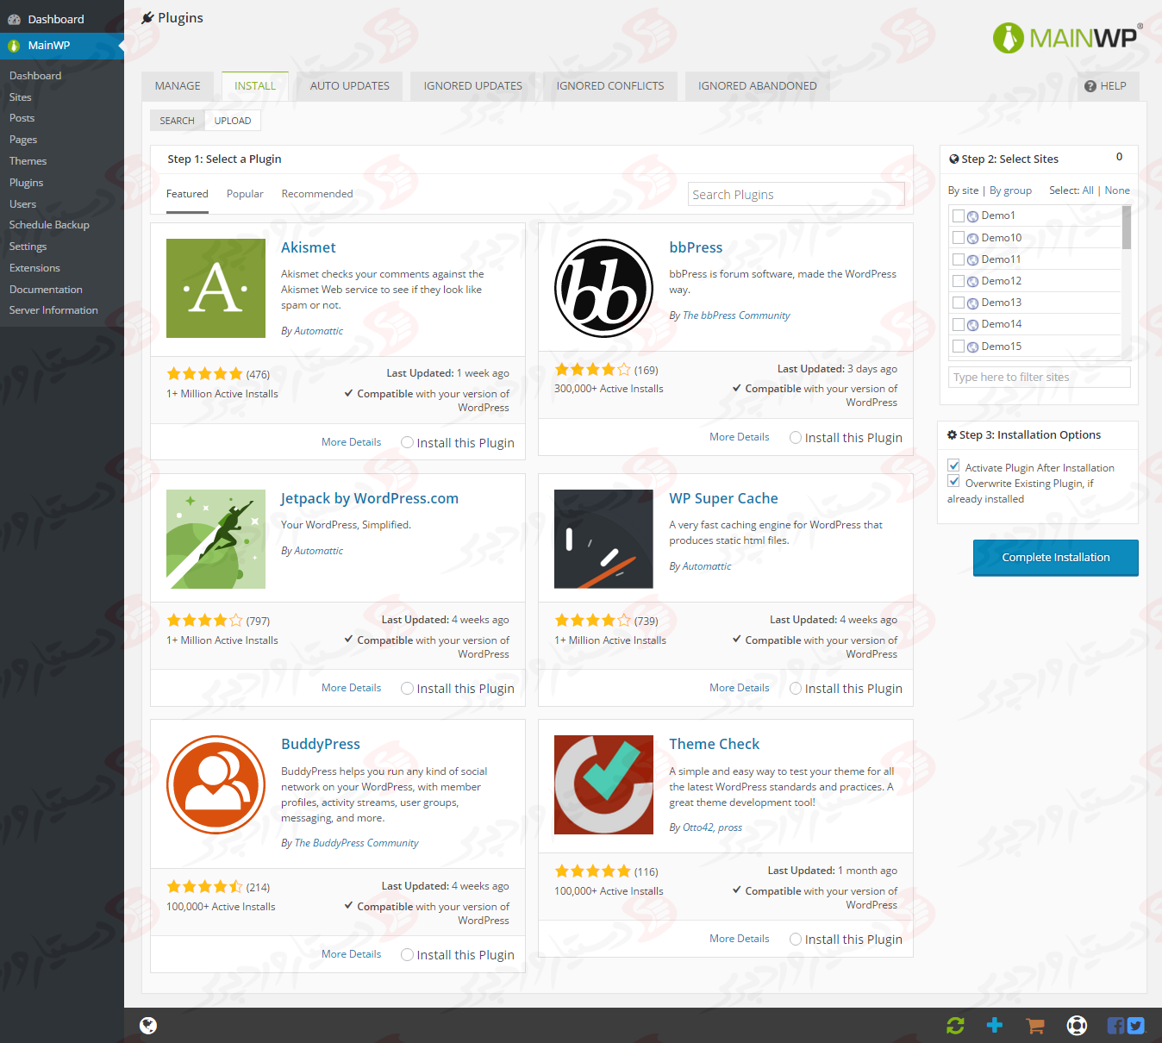
Task: Open the orange shopping cart icon
Action: pos(1035,1025)
